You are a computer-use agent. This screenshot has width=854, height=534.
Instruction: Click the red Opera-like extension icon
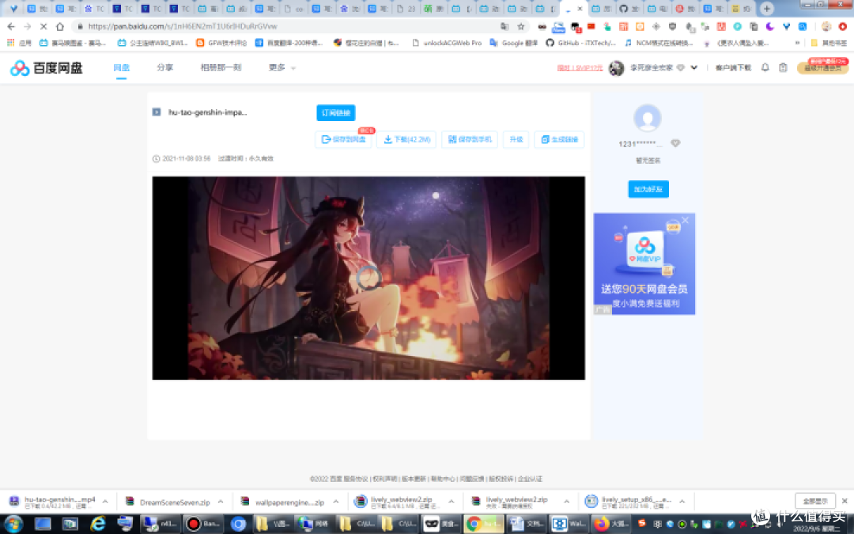tap(843, 26)
